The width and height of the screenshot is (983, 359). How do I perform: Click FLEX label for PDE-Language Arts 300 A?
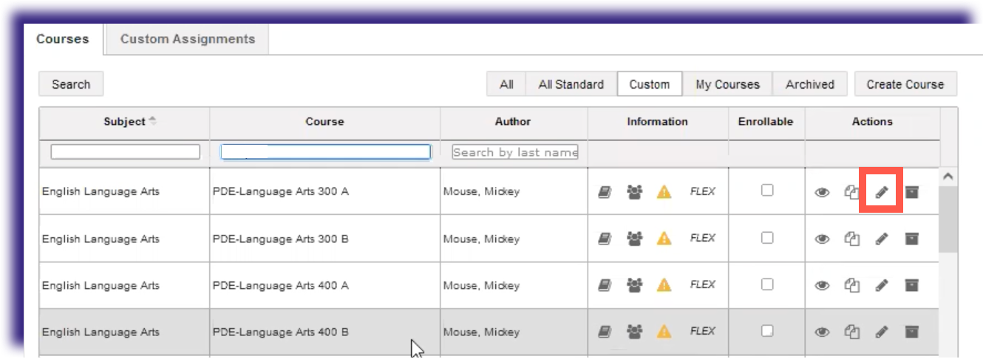(x=702, y=192)
